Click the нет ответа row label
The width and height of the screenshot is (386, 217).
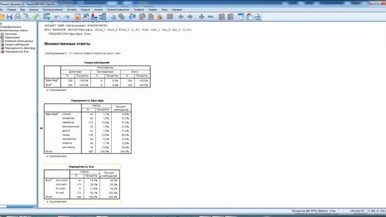click(x=68, y=147)
